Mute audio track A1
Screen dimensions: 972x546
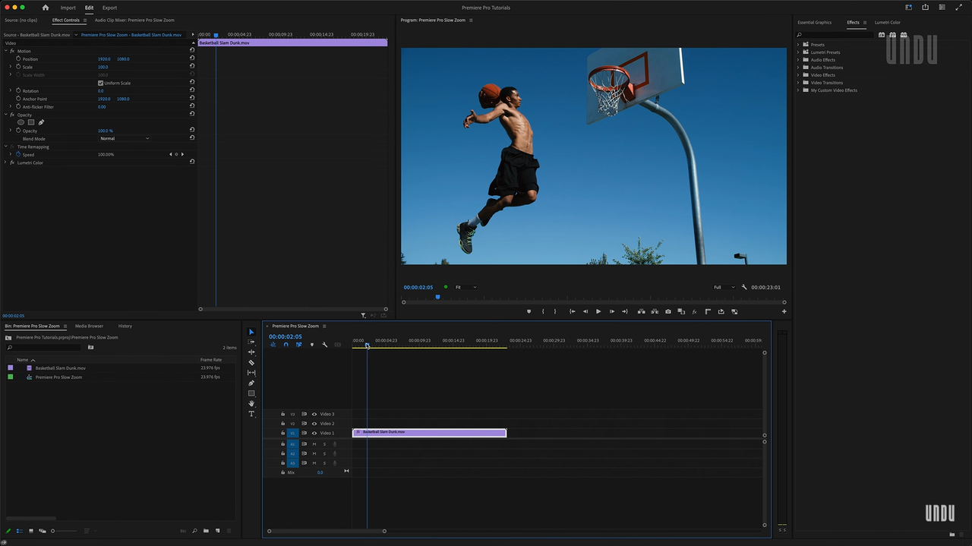point(314,444)
